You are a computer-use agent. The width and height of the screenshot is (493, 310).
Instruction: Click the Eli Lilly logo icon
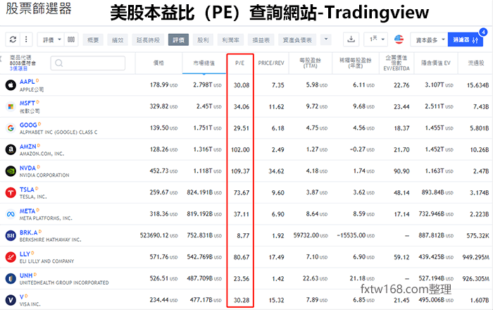click(11, 257)
